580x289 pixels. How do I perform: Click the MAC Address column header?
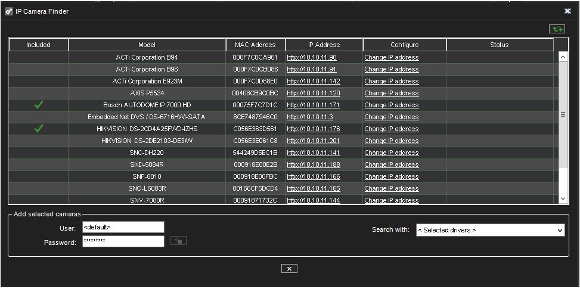(x=255, y=45)
